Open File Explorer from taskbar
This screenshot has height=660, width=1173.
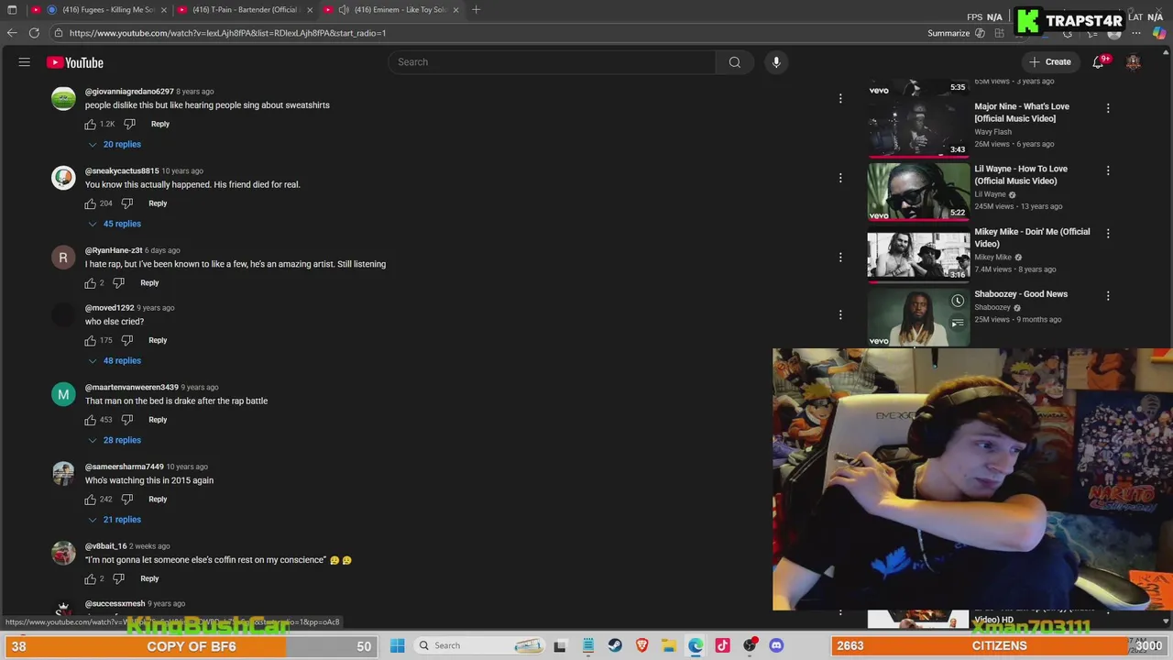pyautogui.click(x=669, y=645)
